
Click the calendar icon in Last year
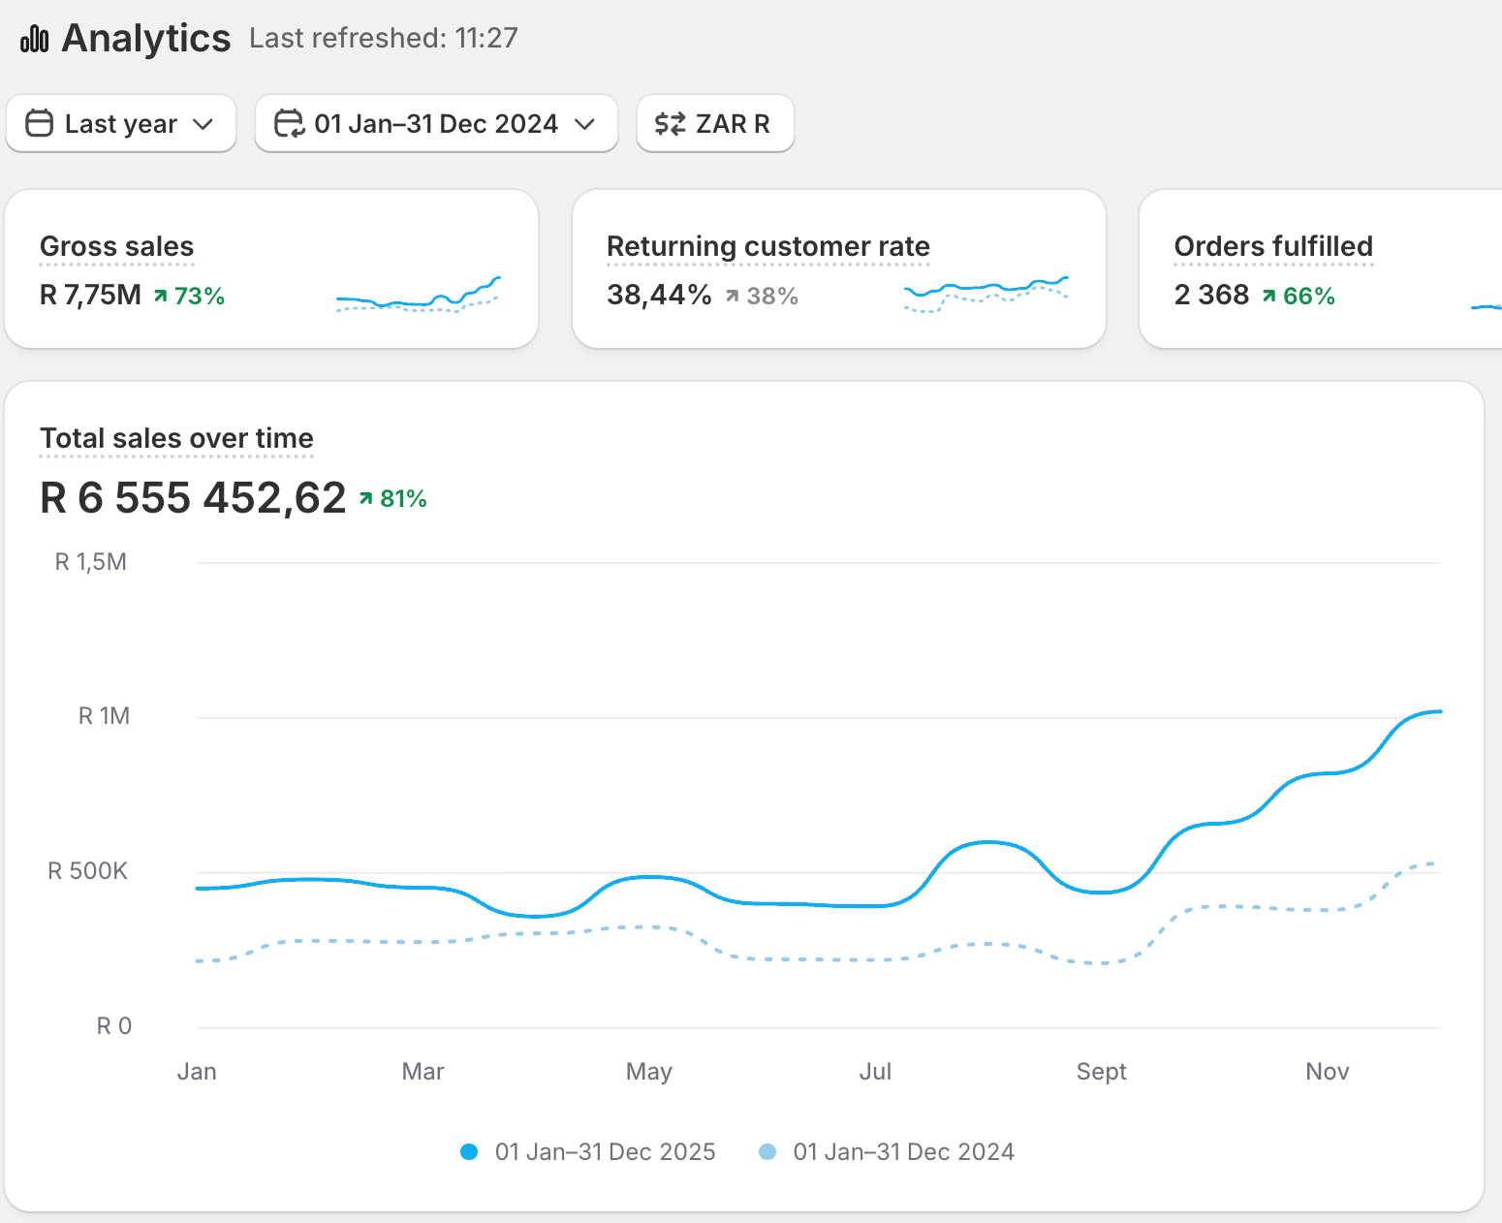pos(39,124)
